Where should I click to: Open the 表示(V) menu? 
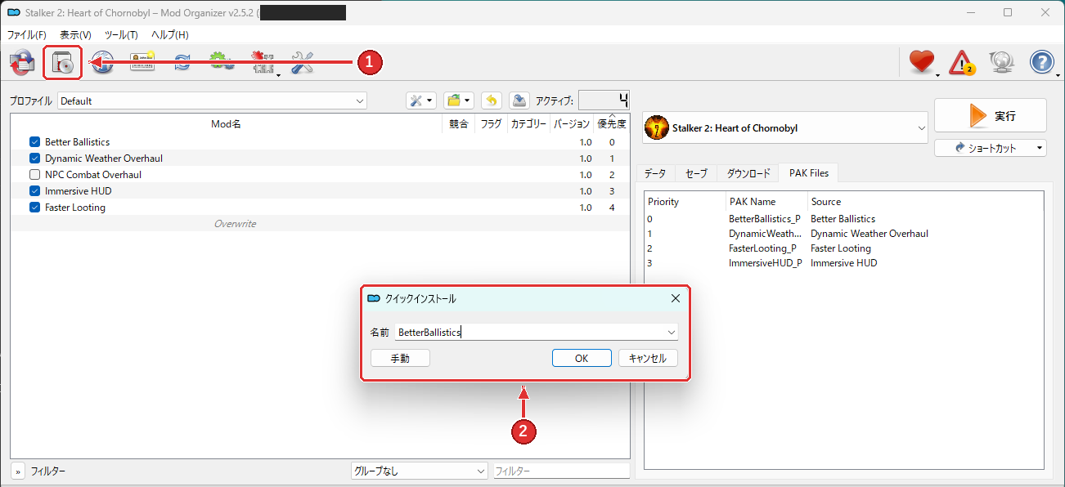(75, 35)
